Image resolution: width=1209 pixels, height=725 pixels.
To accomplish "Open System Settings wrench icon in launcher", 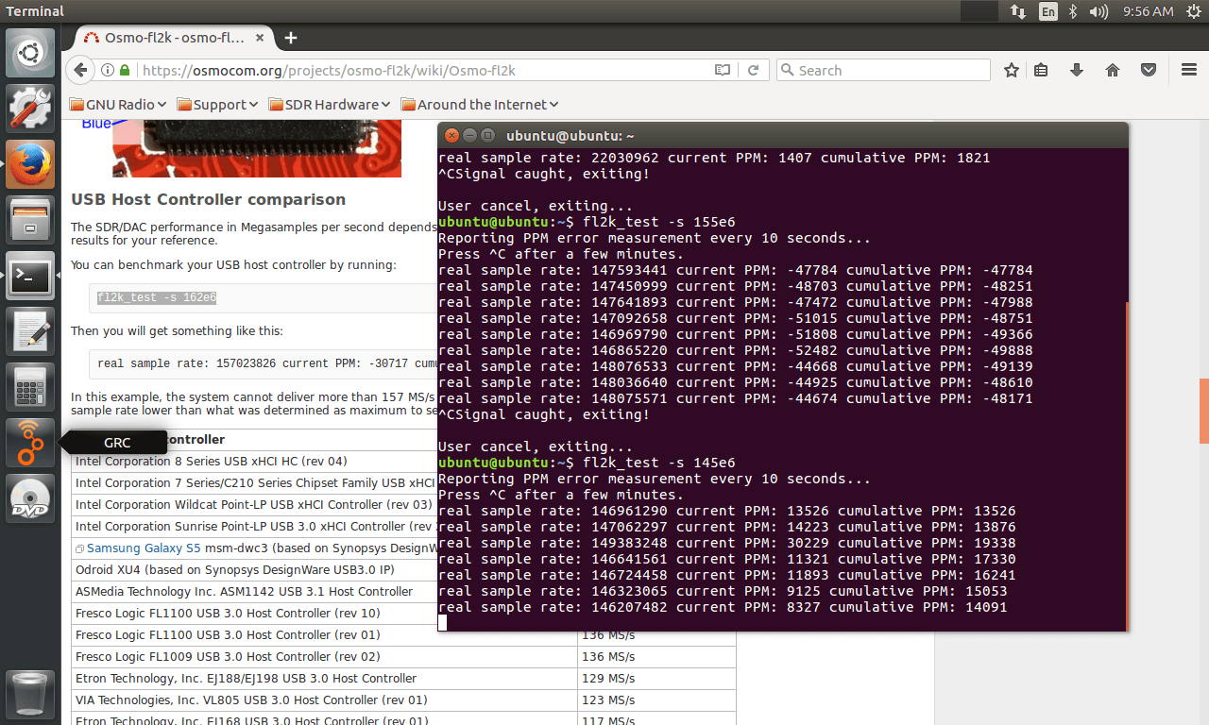I will tap(30, 108).
